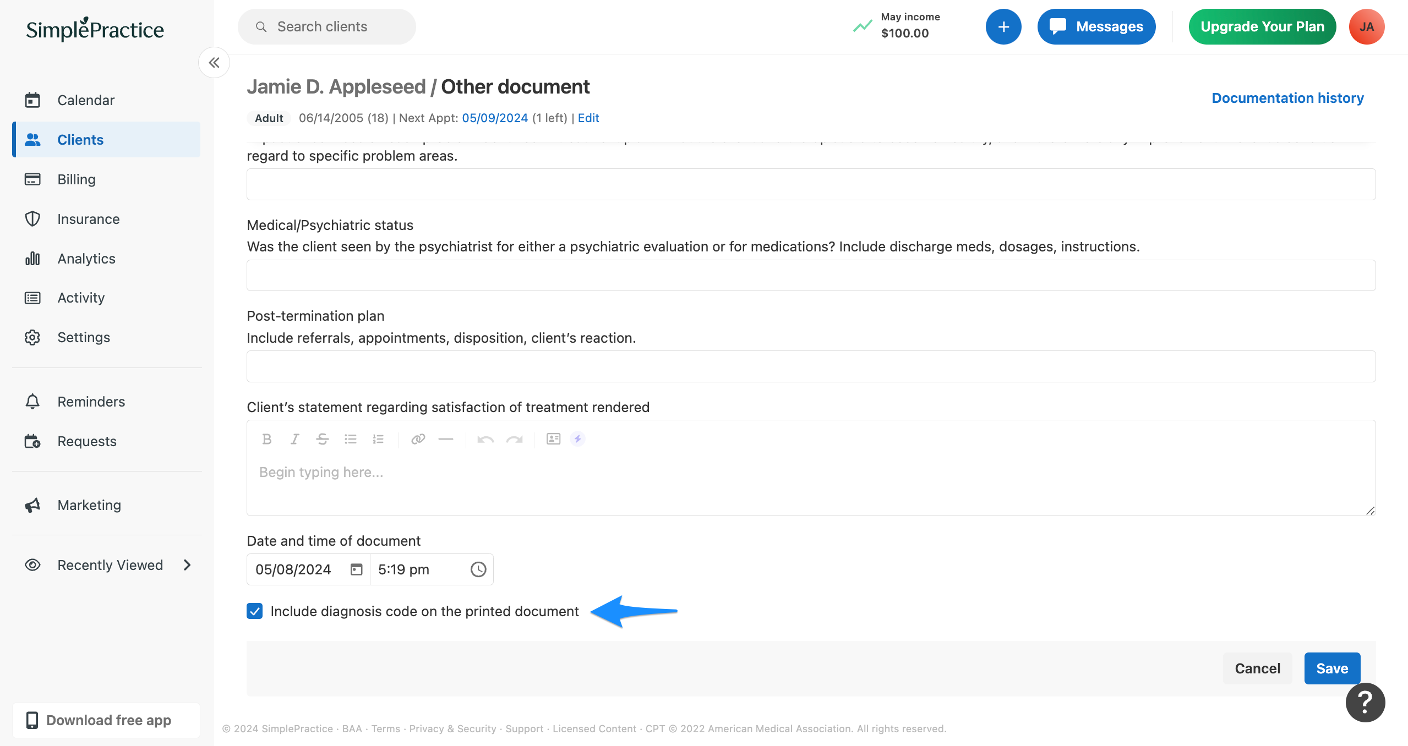
Task: Click the Post-termination plan text field
Action: click(811, 366)
